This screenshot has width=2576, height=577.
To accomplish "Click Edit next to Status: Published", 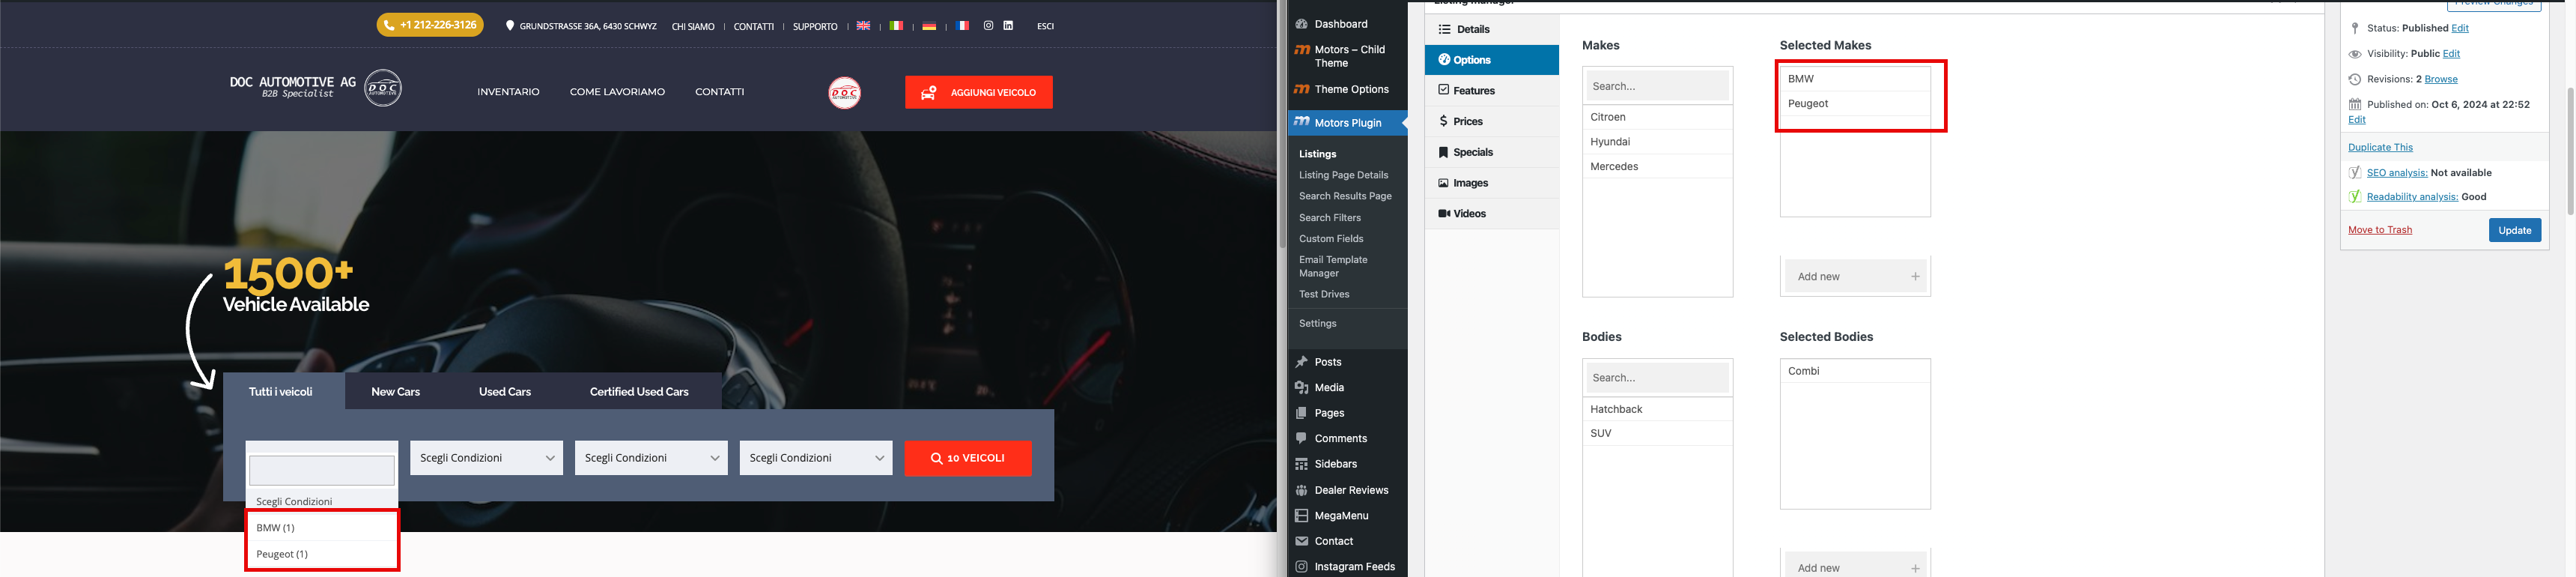I will [x=2460, y=28].
